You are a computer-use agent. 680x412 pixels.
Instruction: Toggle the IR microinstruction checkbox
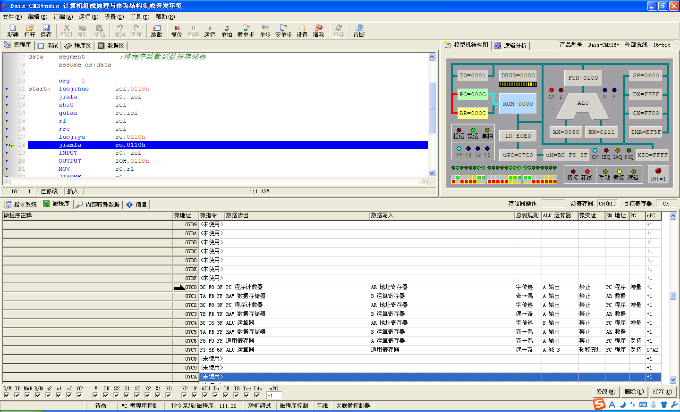click(236, 395)
